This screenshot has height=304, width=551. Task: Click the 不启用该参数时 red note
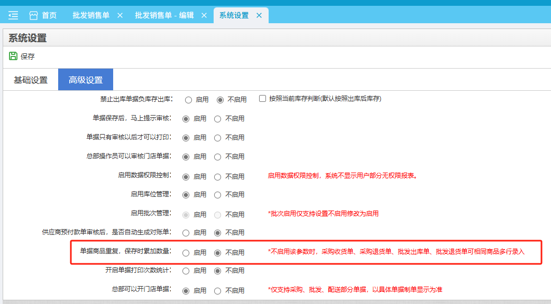coord(396,251)
